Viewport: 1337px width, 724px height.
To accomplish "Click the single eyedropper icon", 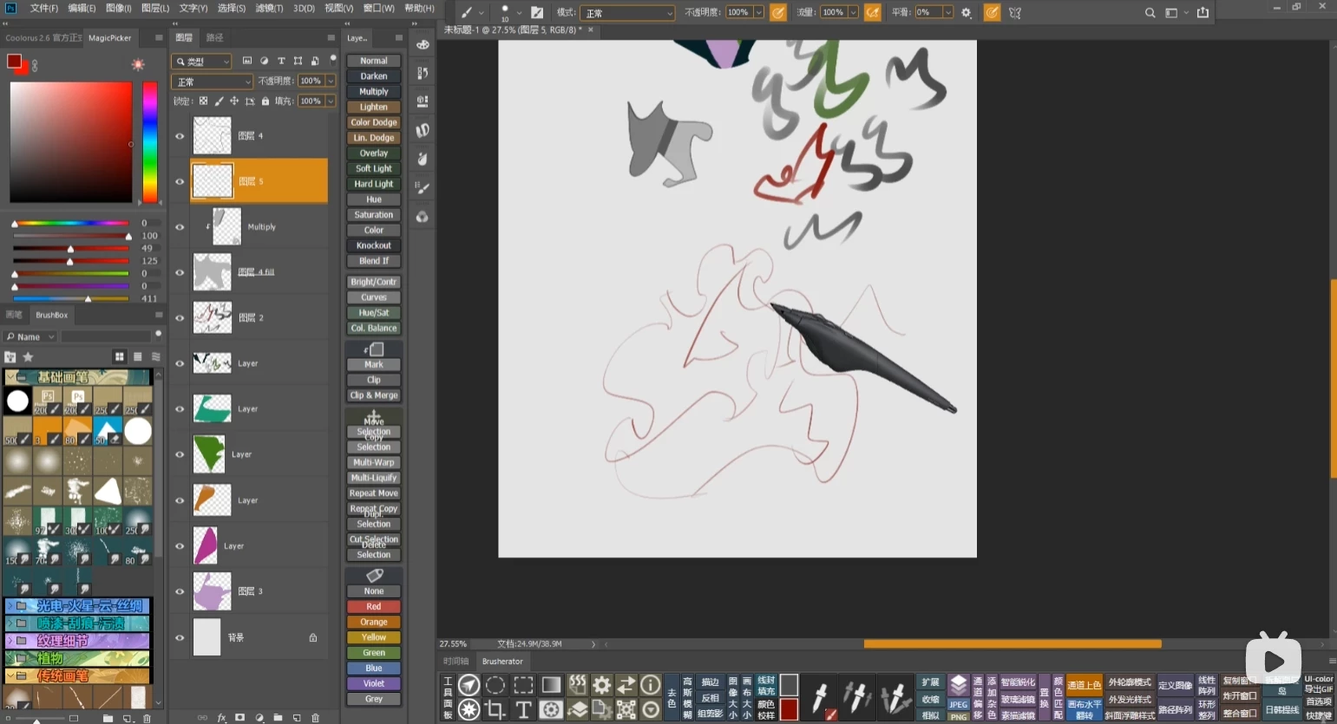I will 820,697.
